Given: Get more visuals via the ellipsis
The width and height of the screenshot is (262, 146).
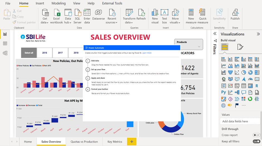Looking at the screenshot, I should 244,105.
